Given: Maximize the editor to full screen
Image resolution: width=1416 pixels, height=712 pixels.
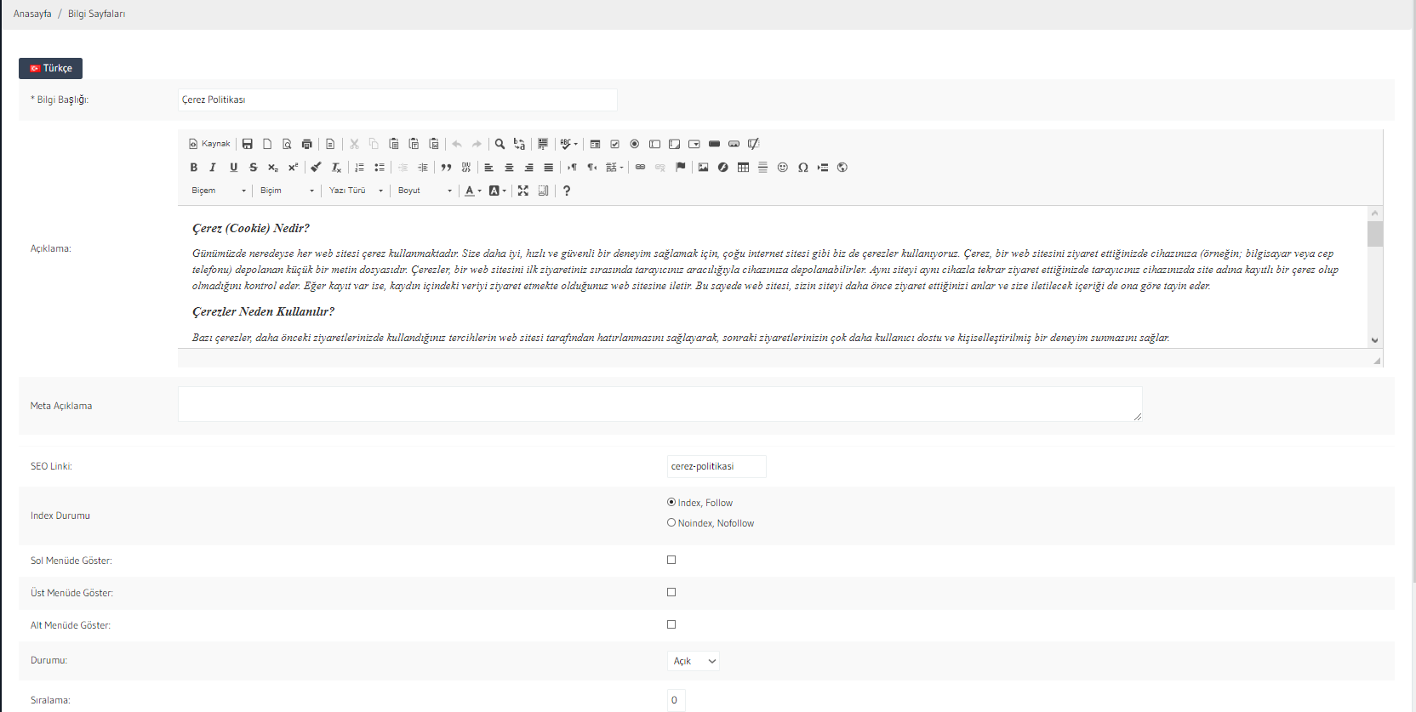Looking at the screenshot, I should click(523, 191).
